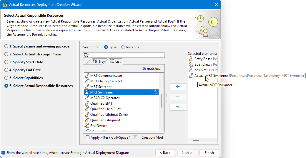The height and width of the screenshot is (158, 306).
Task: Click the search magnifier dropdown icon
Action: click(x=86, y=55)
